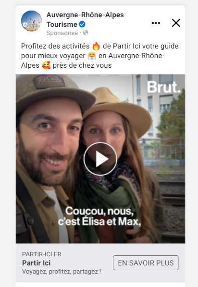Click the 'Coucou, nous, c'est Élisa et Max' subtitle
The width and height of the screenshot is (198, 287).
point(99,216)
